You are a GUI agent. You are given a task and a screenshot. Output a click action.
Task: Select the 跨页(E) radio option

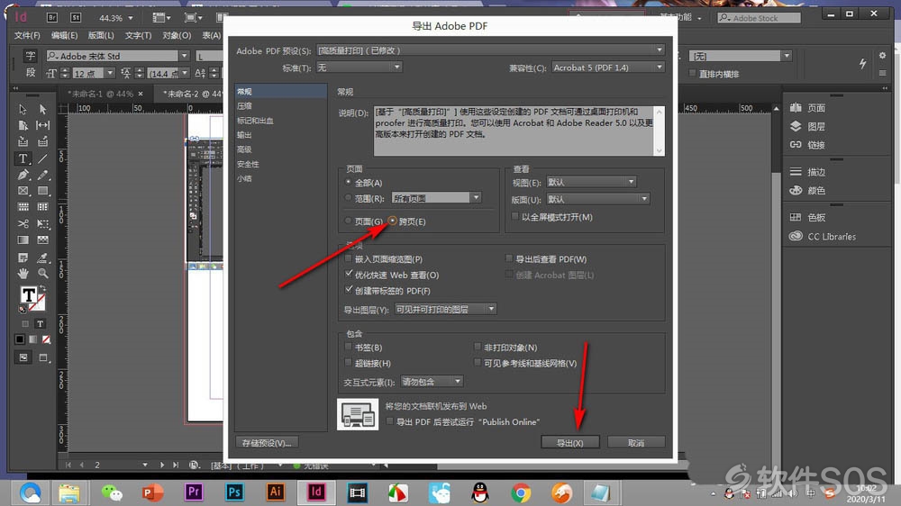click(x=393, y=221)
